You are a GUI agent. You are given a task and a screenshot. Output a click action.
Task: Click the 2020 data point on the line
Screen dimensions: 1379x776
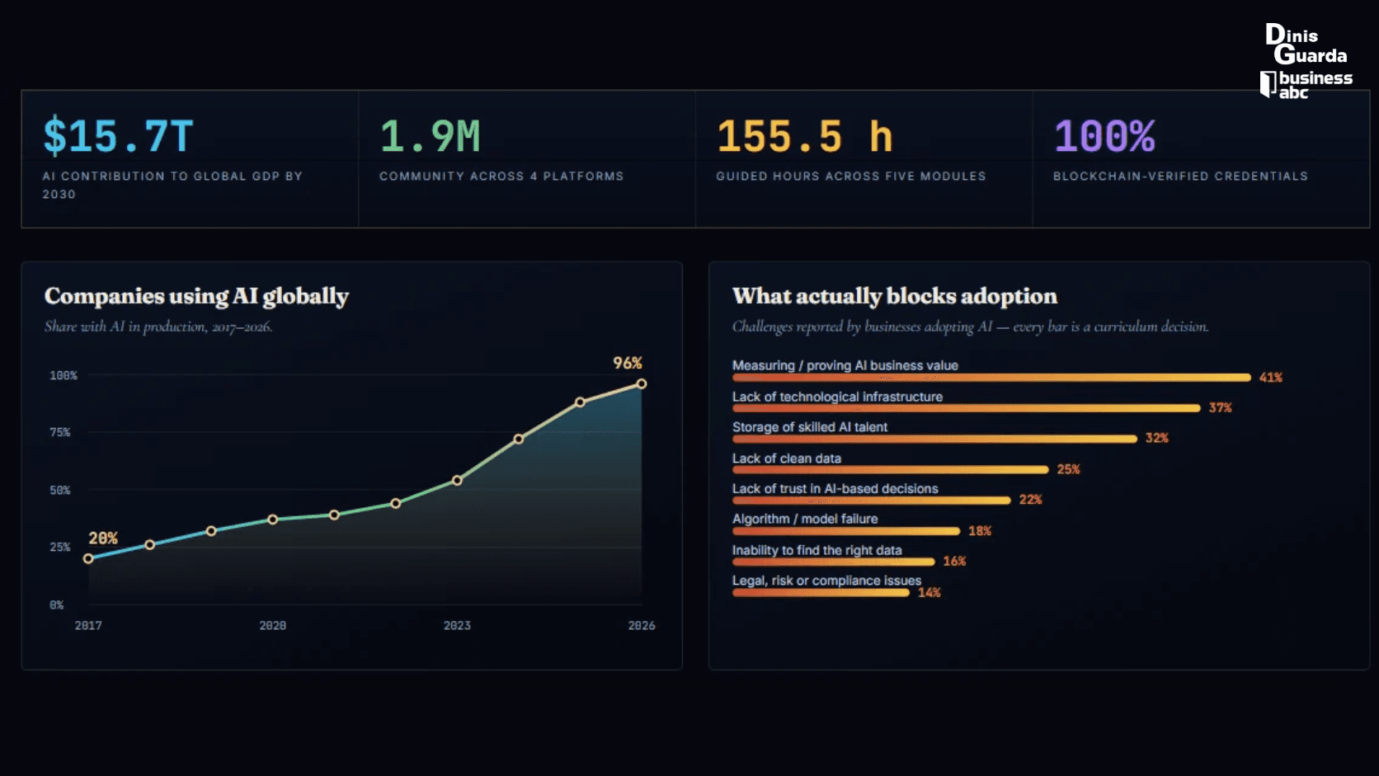(x=273, y=520)
